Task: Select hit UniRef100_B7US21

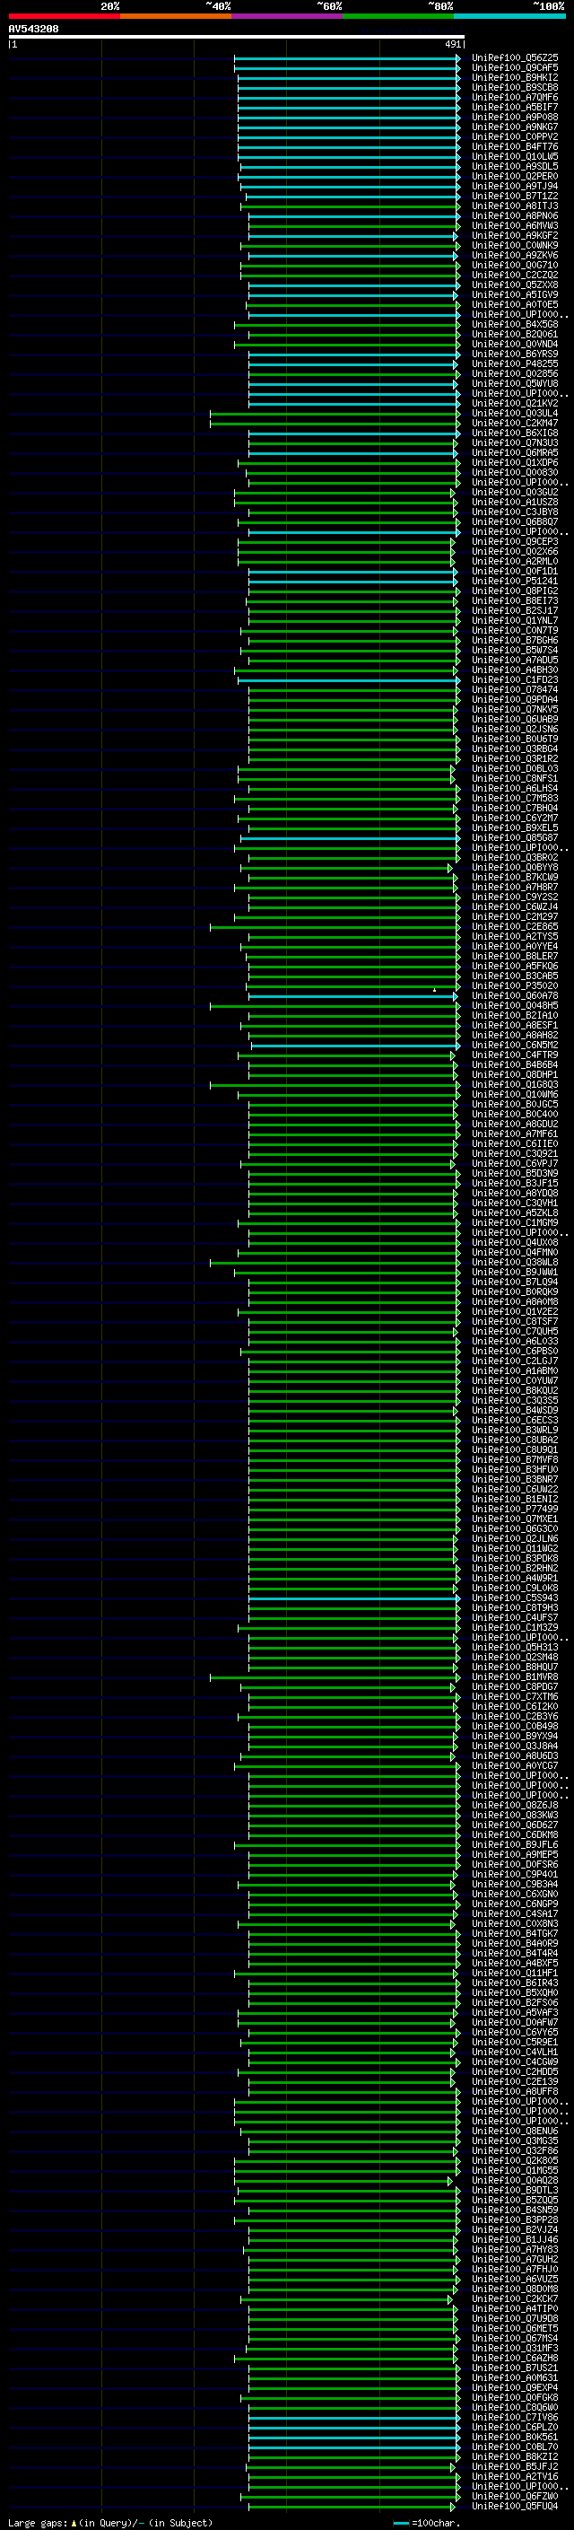Action: [515, 2368]
